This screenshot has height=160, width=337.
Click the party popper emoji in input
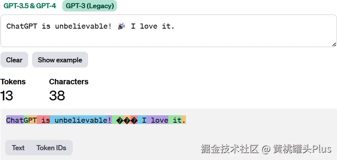121,27
